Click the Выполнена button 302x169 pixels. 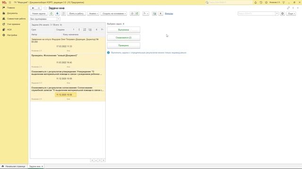[x=124, y=30]
